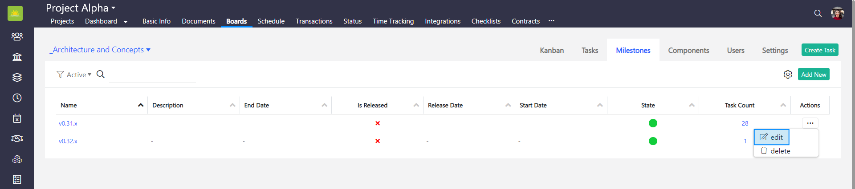Open milestone table settings gear
The width and height of the screenshot is (855, 189).
(788, 75)
